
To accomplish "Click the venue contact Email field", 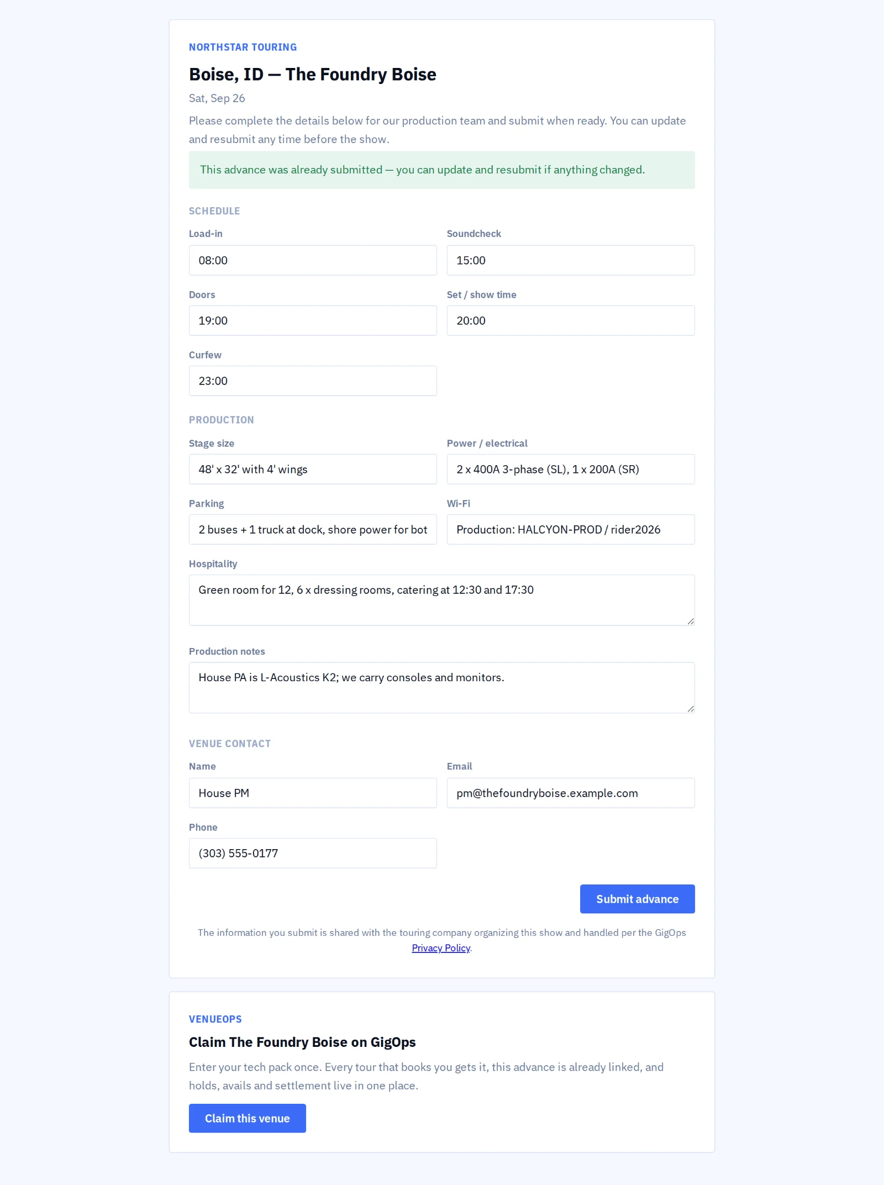I will [571, 793].
